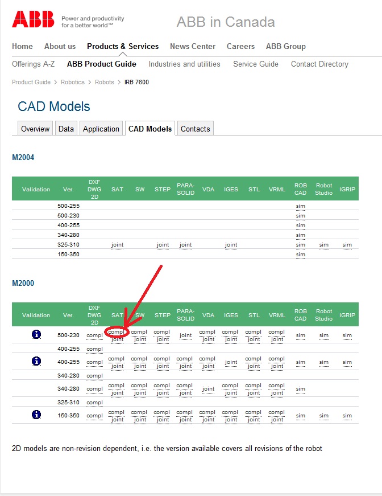Open ABB Product Guide submenu link
Image resolution: width=382 pixels, height=496 pixels.
tap(102, 64)
